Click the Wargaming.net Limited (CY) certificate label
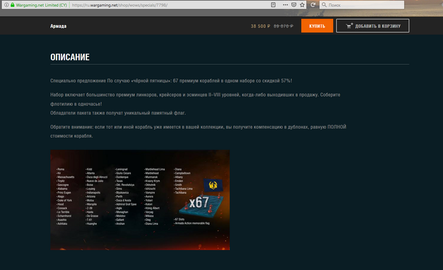 41,5
